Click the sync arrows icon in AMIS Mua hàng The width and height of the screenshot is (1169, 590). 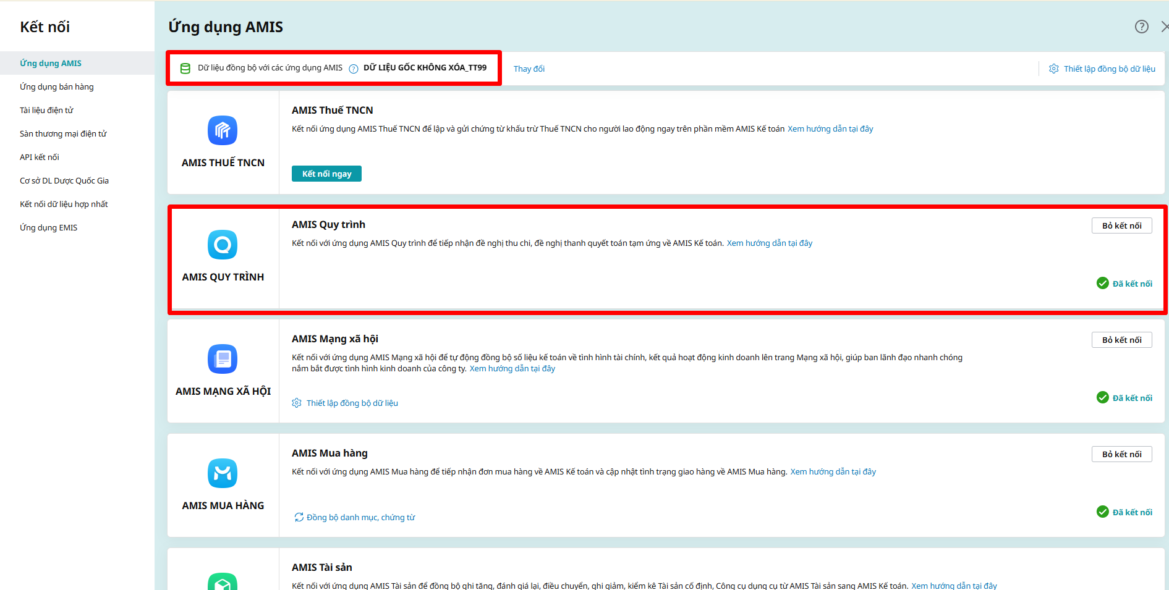(x=299, y=517)
